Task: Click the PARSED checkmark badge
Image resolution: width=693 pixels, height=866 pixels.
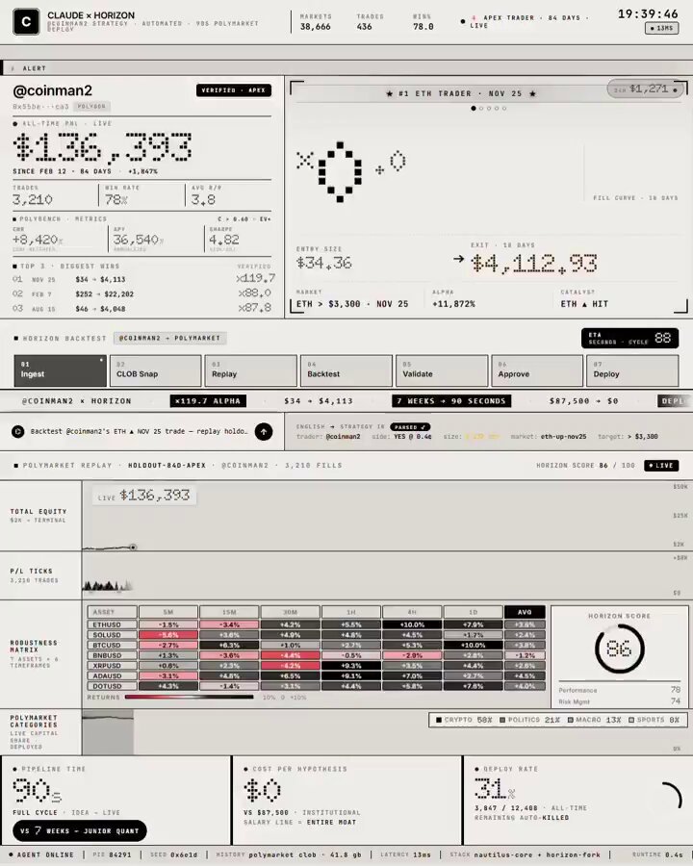Action: tap(409, 427)
